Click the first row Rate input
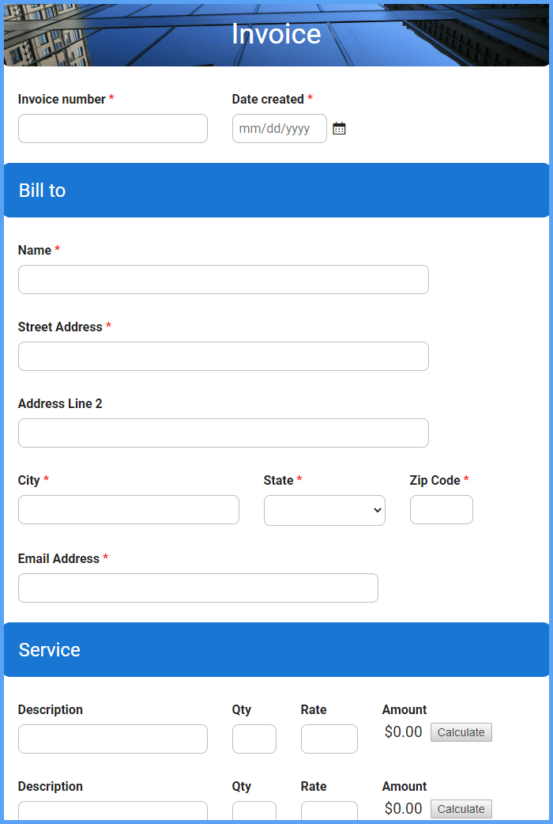 (329, 739)
